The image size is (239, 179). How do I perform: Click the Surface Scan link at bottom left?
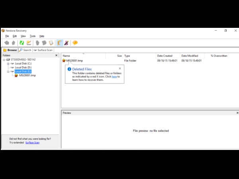pos(33,142)
